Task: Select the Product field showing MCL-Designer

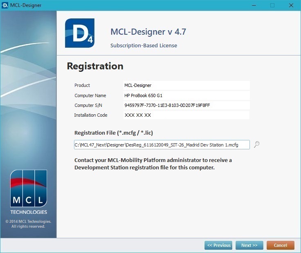Action: (186, 85)
